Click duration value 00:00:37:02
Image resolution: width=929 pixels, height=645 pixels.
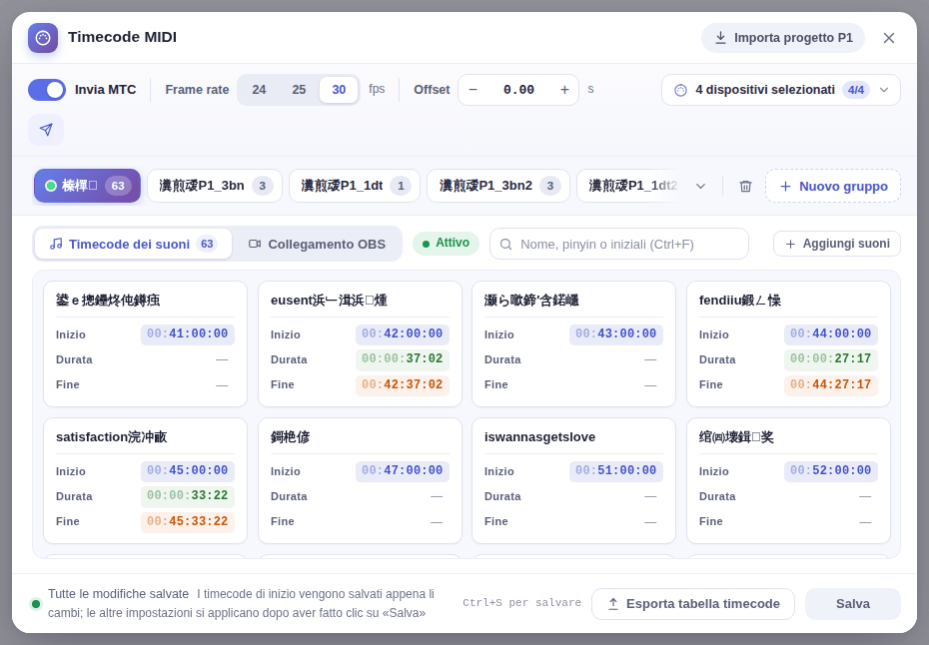click(x=403, y=358)
